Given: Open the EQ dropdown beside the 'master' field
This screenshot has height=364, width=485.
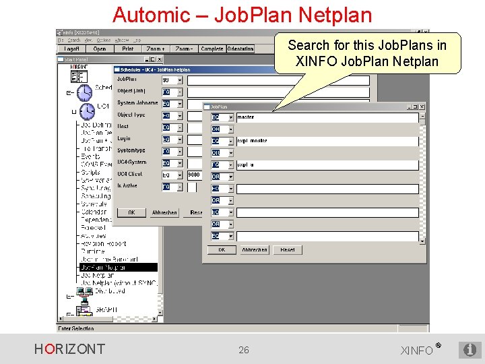Looking at the screenshot, I should click(x=231, y=117).
